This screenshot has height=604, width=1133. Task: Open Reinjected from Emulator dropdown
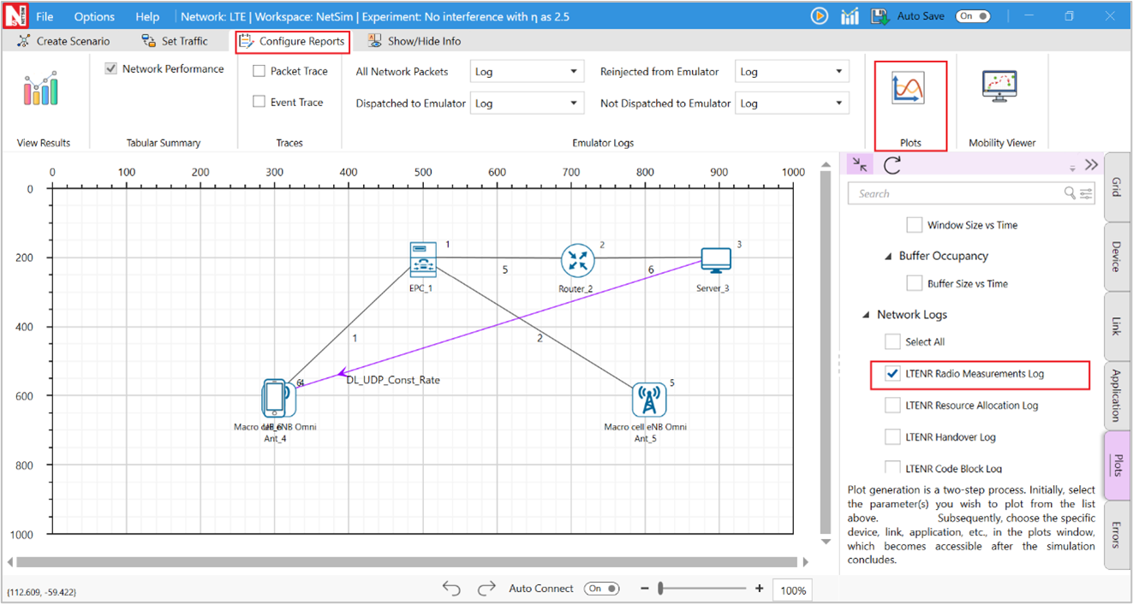click(x=791, y=72)
